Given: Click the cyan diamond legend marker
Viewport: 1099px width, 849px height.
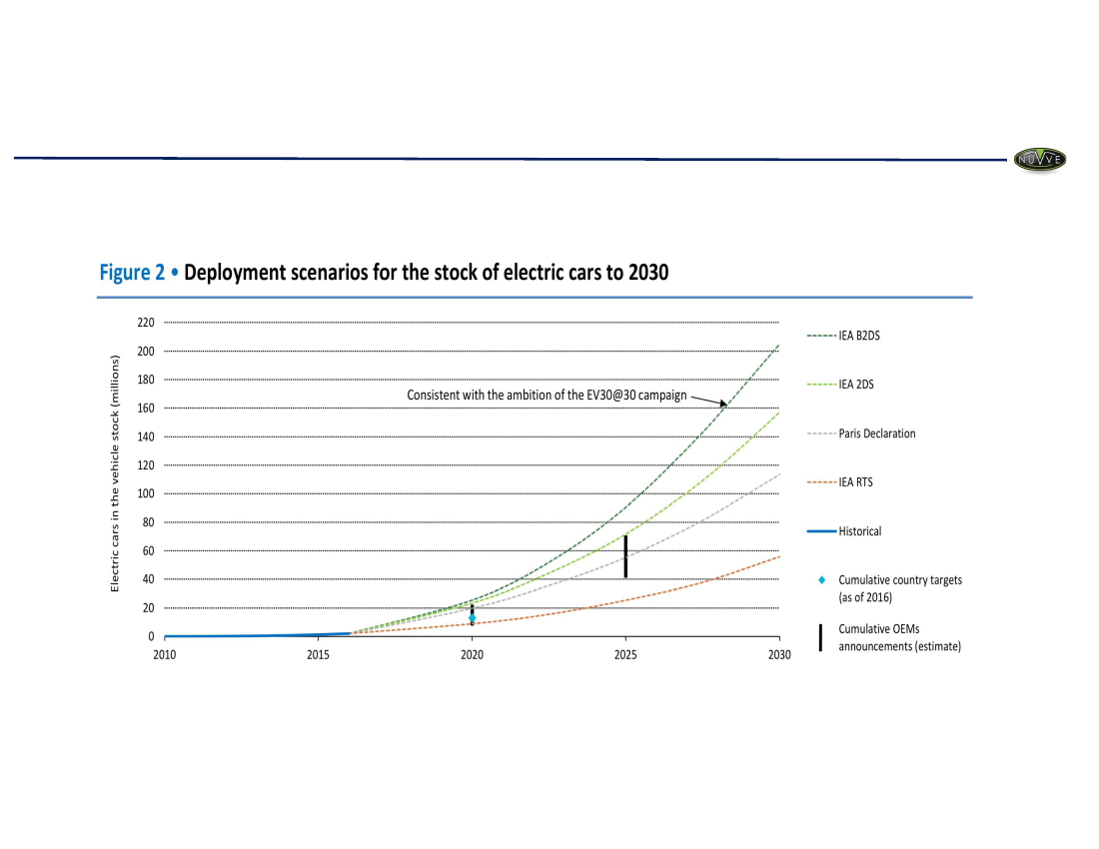Looking at the screenshot, I should (x=822, y=580).
